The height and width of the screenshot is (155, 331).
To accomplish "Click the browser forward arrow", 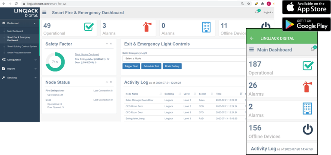I will point(10,4).
